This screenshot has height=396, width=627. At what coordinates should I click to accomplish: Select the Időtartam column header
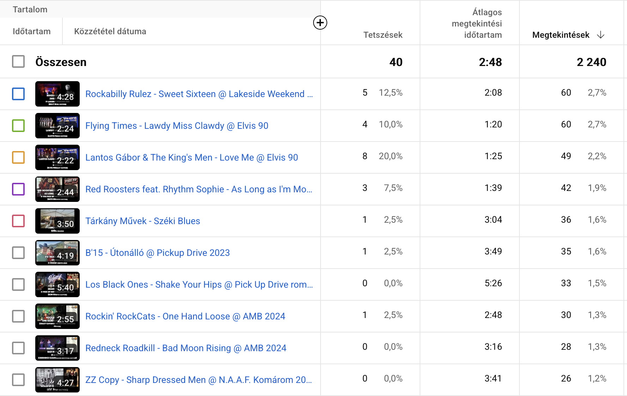(x=31, y=31)
